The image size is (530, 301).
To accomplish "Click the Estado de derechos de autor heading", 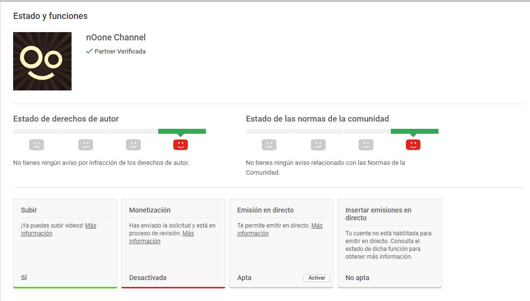I will [66, 119].
